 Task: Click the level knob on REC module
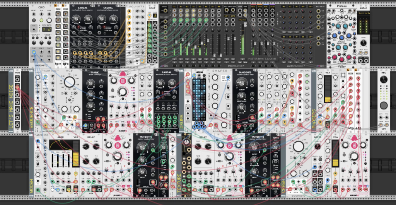[384, 80]
